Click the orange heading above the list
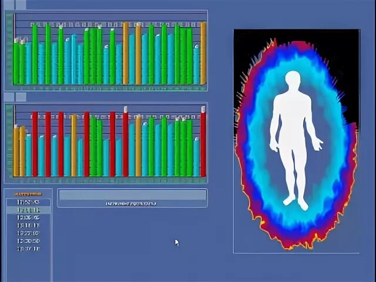 (28, 194)
